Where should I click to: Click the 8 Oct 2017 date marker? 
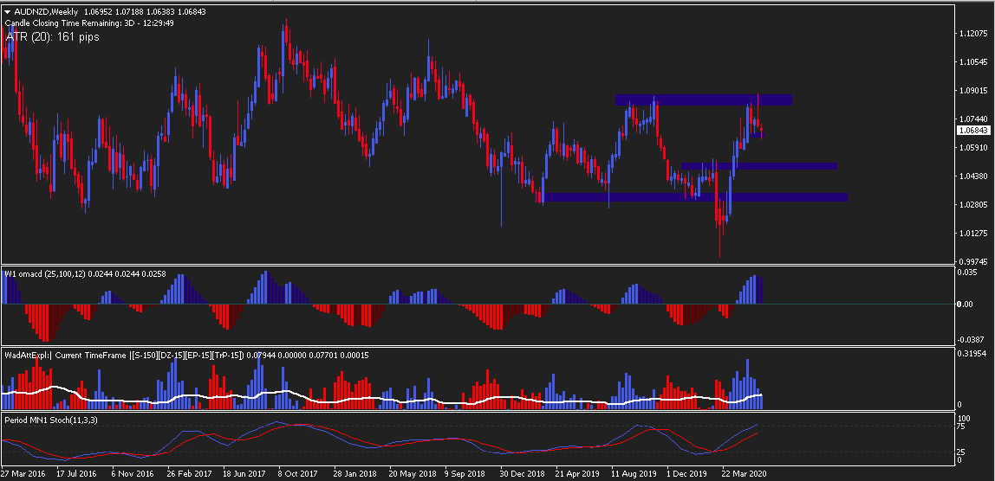(x=297, y=473)
